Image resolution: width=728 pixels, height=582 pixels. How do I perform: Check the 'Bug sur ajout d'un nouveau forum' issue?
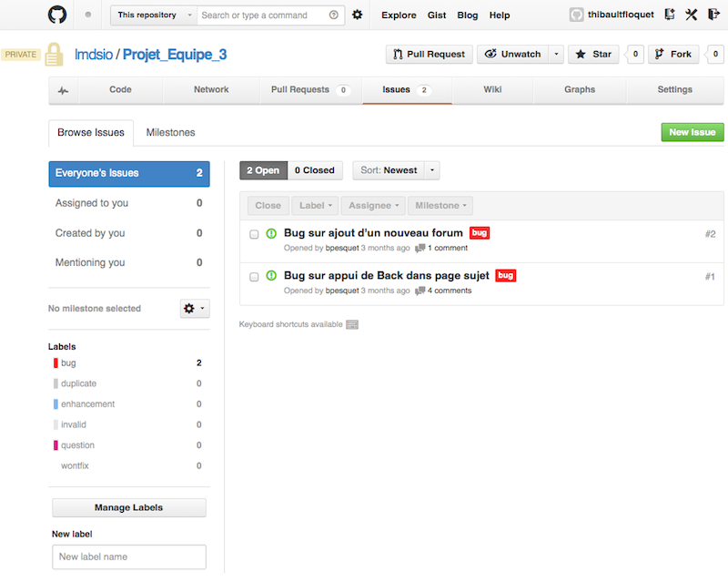(x=254, y=235)
